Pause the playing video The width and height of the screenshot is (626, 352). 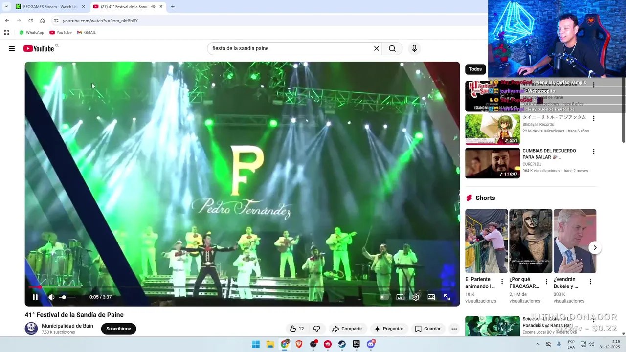(35, 297)
